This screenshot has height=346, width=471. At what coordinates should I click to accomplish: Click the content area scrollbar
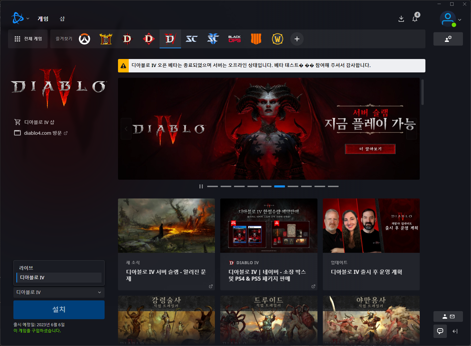[422, 92]
